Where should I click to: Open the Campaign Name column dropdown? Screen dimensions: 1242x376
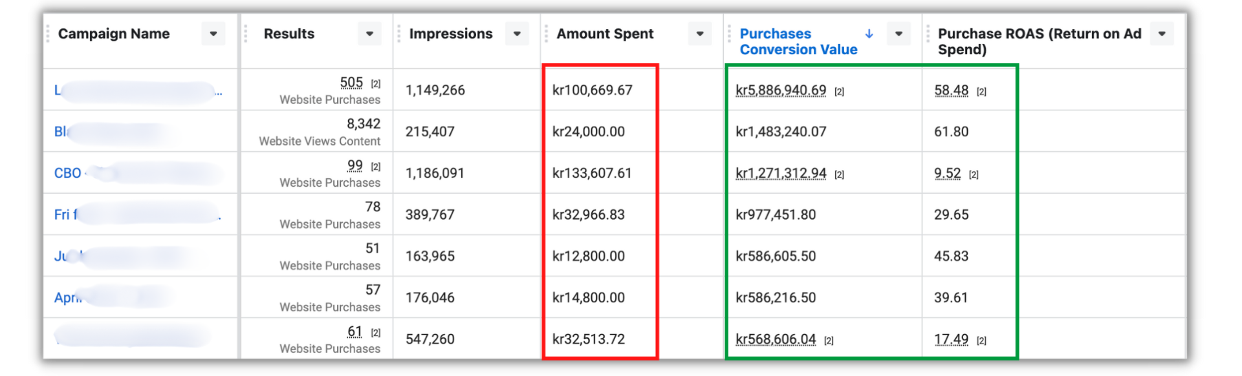pos(213,34)
